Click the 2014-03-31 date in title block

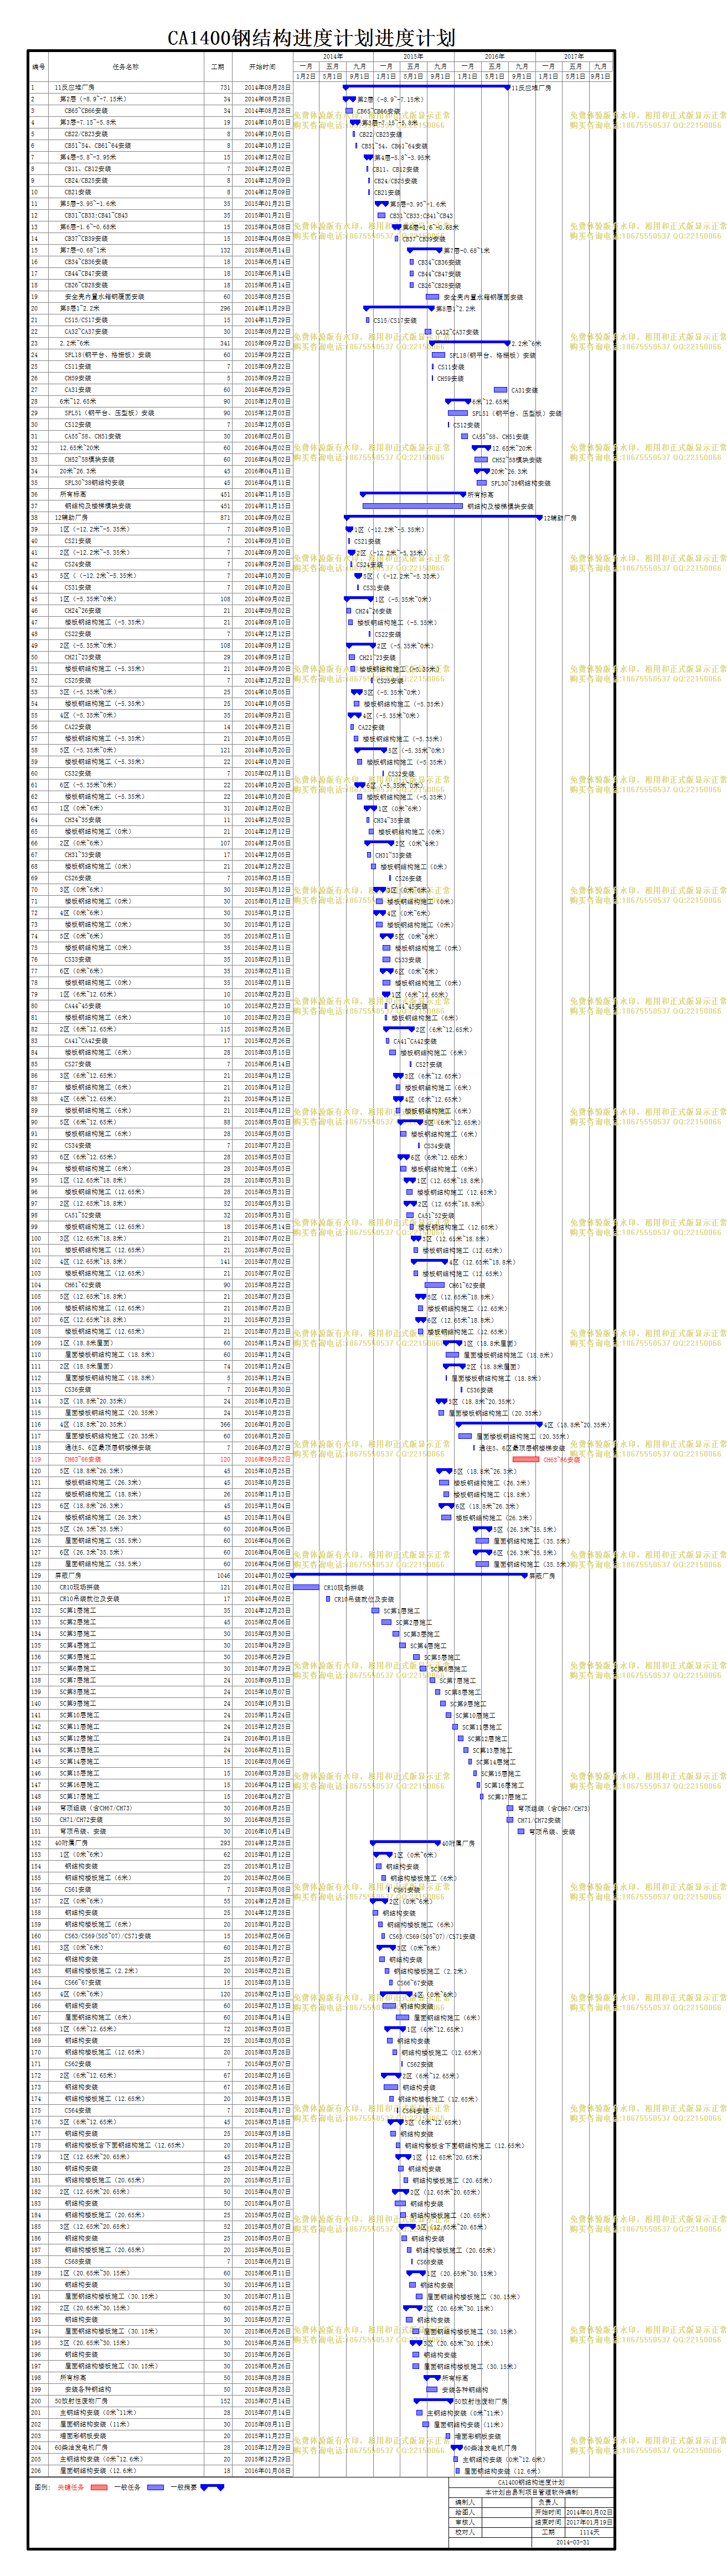click(572, 2542)
